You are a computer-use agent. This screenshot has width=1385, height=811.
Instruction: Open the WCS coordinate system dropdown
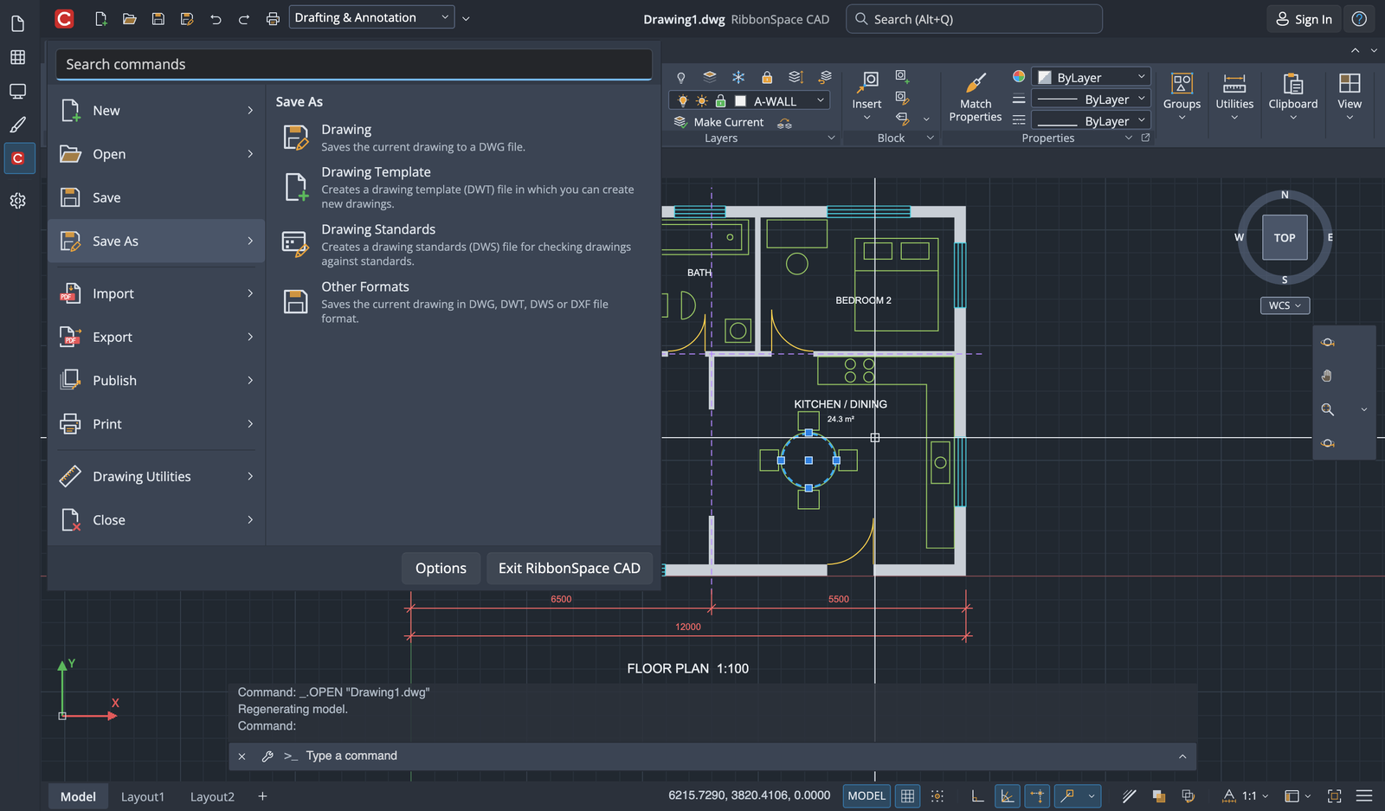tap(1285, 305)
